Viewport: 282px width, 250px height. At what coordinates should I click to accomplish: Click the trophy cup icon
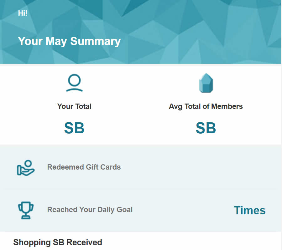point(26,210)
